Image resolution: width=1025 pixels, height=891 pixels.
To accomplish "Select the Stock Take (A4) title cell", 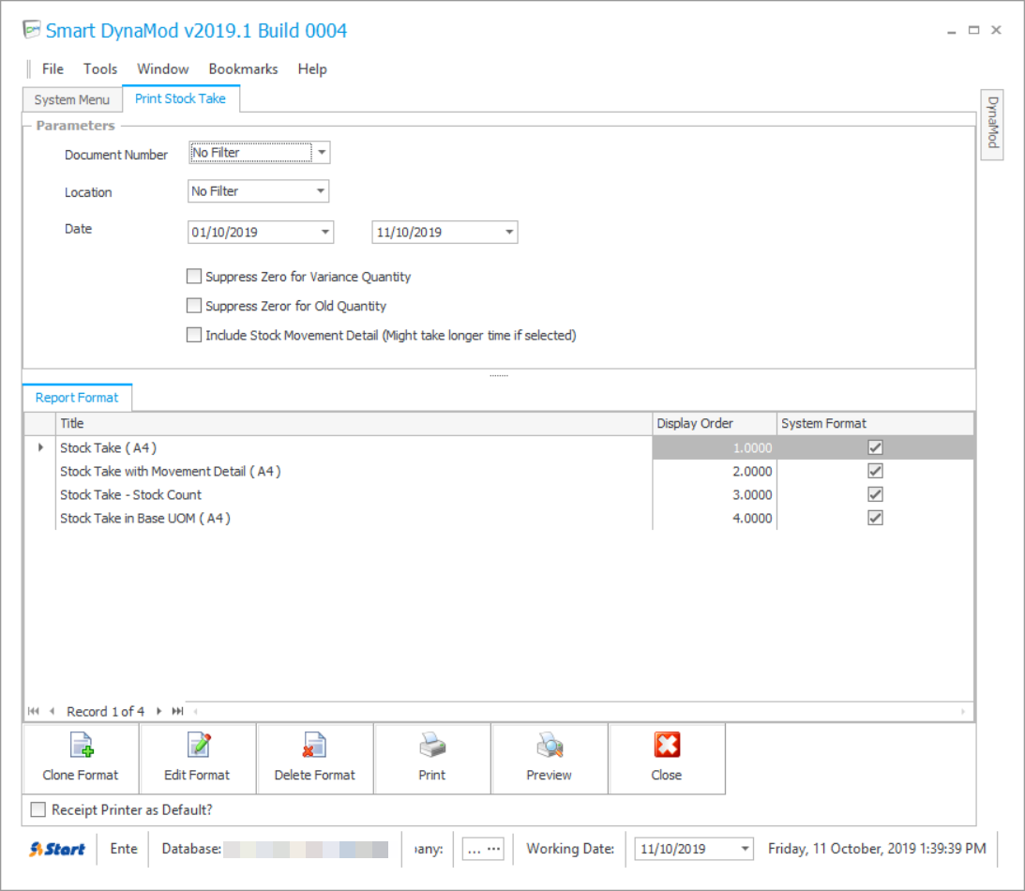I will click(354, 447).
